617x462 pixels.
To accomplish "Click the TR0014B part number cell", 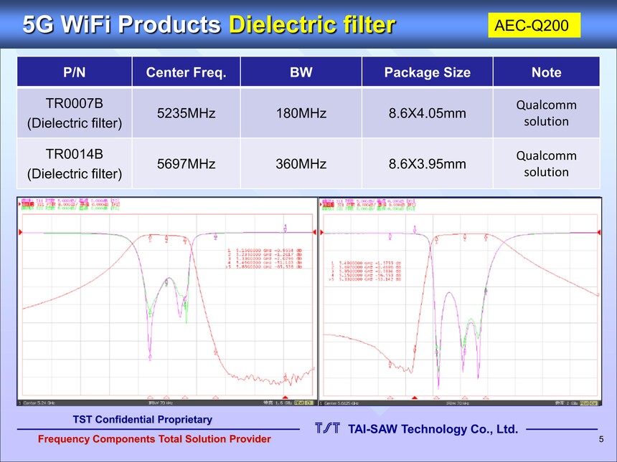I will (75, 163).
